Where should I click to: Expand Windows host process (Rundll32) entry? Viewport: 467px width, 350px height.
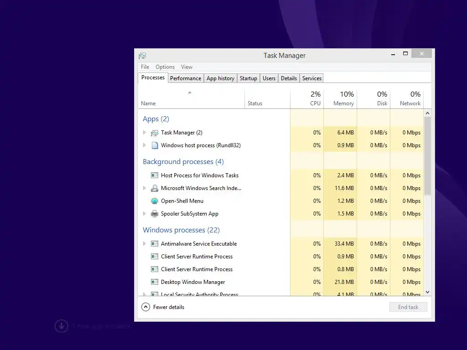point(145,145)
